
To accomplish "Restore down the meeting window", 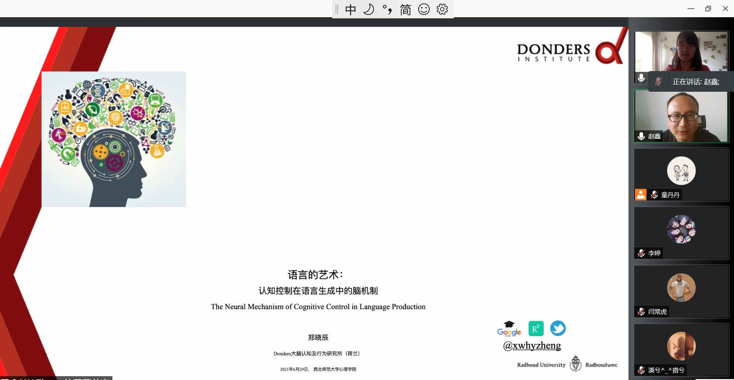I will click(708, 9).
